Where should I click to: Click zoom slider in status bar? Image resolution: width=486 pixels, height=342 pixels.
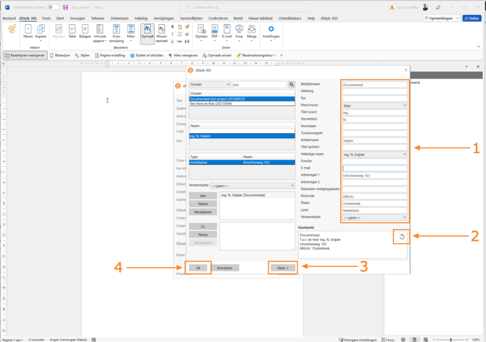pyautogui.click(x=451, y=340)
